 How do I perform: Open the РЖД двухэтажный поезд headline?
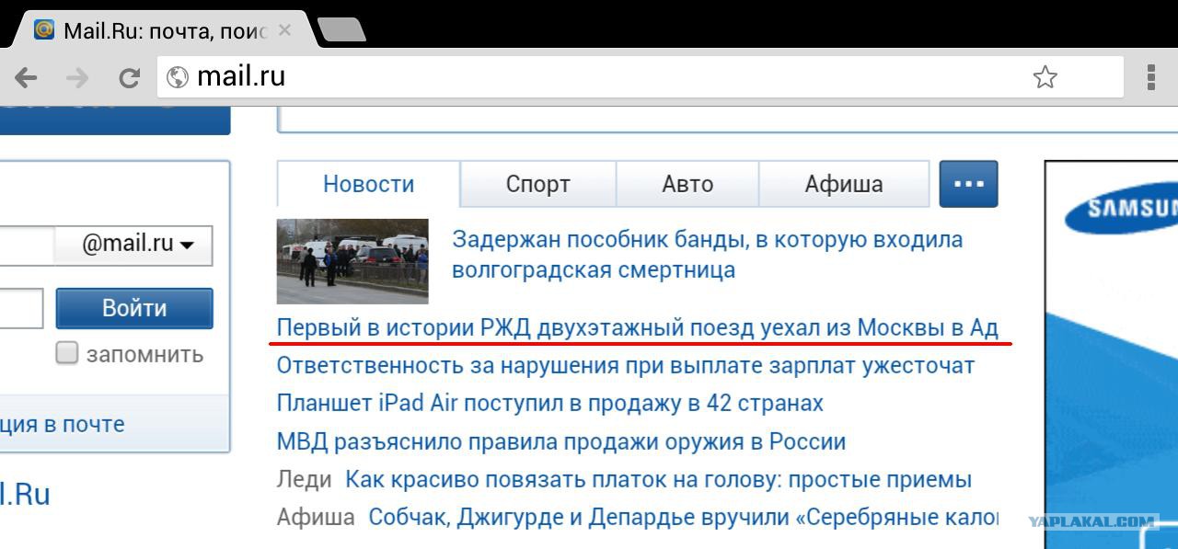tap(637, 327)
